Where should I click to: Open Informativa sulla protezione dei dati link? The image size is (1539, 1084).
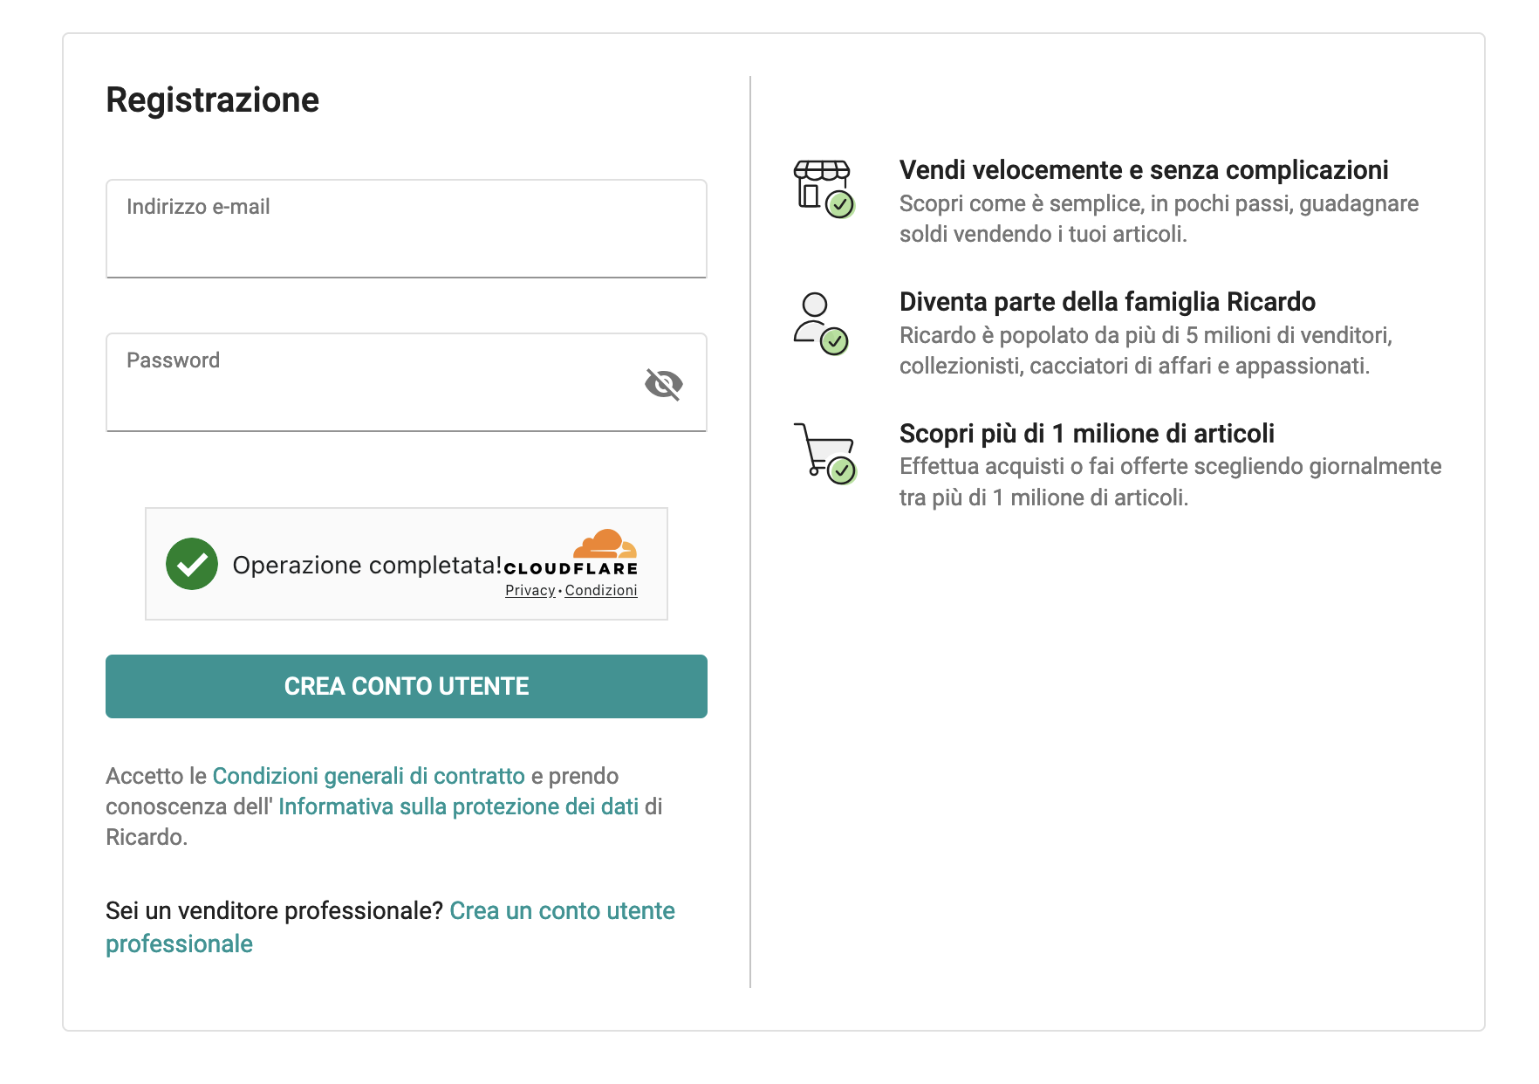459,806
